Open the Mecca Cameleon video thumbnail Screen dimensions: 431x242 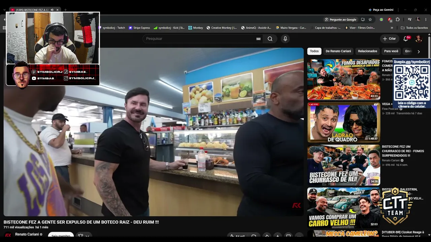point(343,233)
